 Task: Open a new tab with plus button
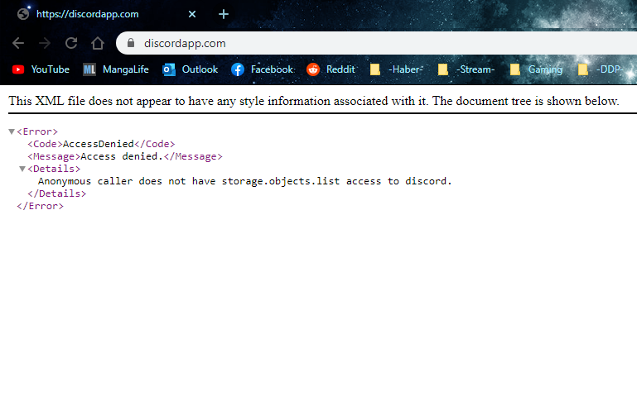point(224,14)
